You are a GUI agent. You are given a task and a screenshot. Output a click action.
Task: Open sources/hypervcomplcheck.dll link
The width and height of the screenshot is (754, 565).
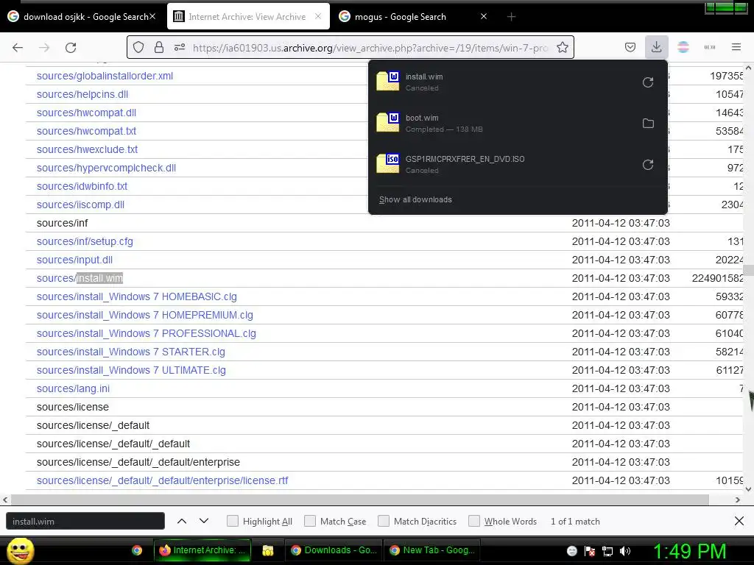click(106, 168)
